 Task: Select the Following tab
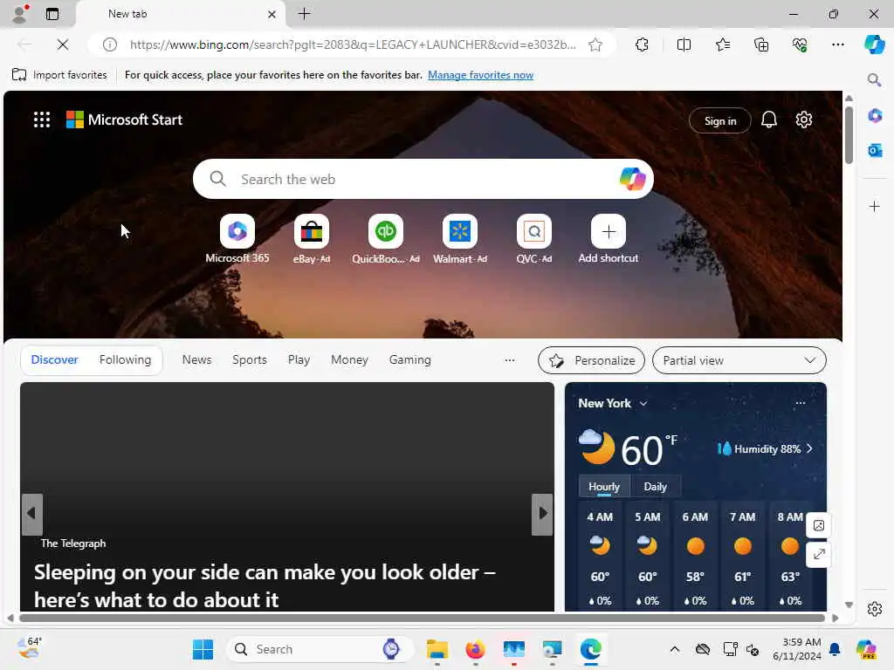pos(126,360)
